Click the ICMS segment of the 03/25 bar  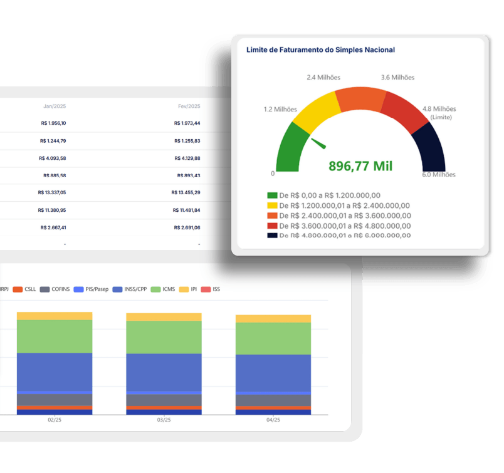coord(164,337)
